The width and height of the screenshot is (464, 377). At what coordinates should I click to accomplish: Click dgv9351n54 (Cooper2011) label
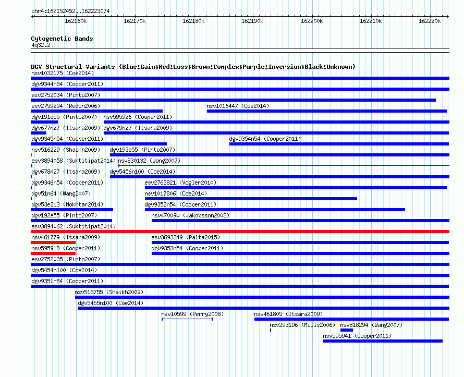point(67,281)
